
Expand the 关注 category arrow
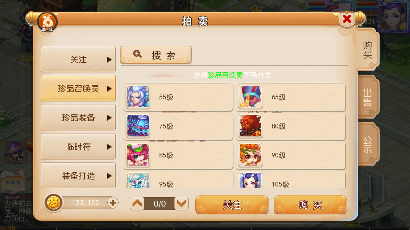(x=109, y=60)
